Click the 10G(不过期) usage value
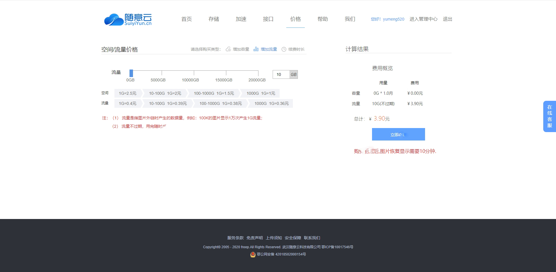This screenshot has width=556, height=272. pos(383,104)
